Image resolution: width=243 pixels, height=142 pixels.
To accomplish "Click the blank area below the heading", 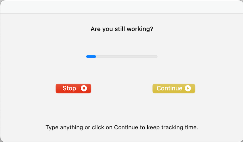I will click(122, 43).
